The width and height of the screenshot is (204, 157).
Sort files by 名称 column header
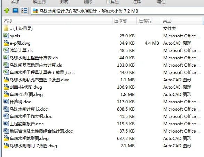pos(57,21)
